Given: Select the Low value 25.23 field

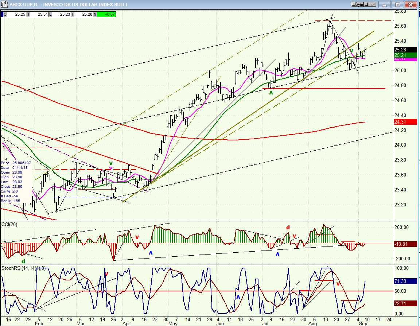Looking at the screenshot, I should 61,14.
